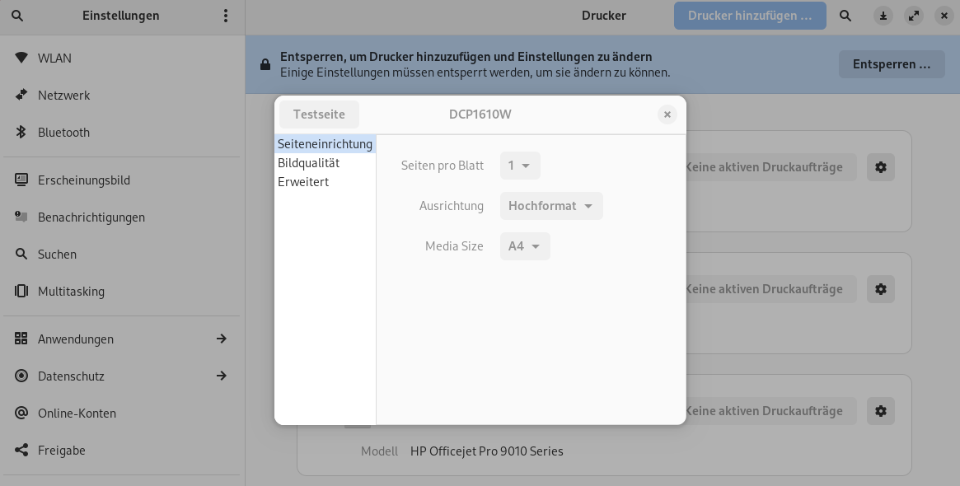Select the Bildqualität tab

click(308, 163)
